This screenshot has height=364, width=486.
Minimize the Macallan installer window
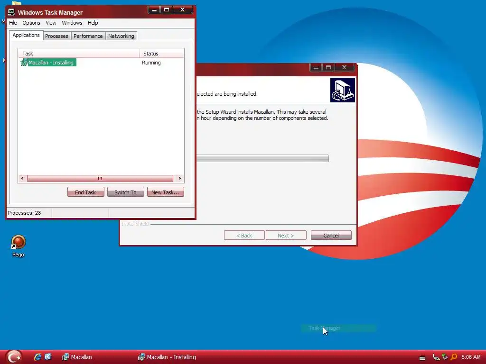[x=316, y=67]
